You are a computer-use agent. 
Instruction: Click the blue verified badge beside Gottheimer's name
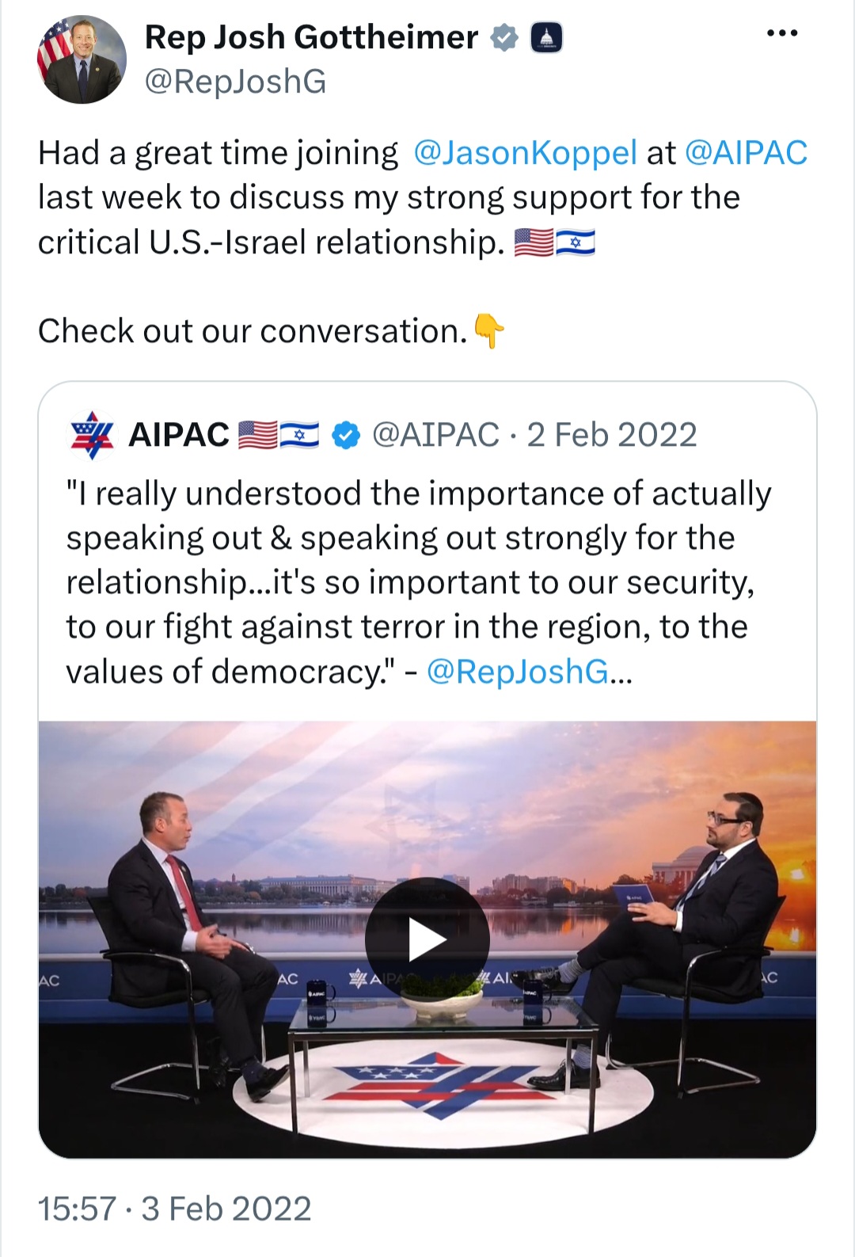click(504, 37)
